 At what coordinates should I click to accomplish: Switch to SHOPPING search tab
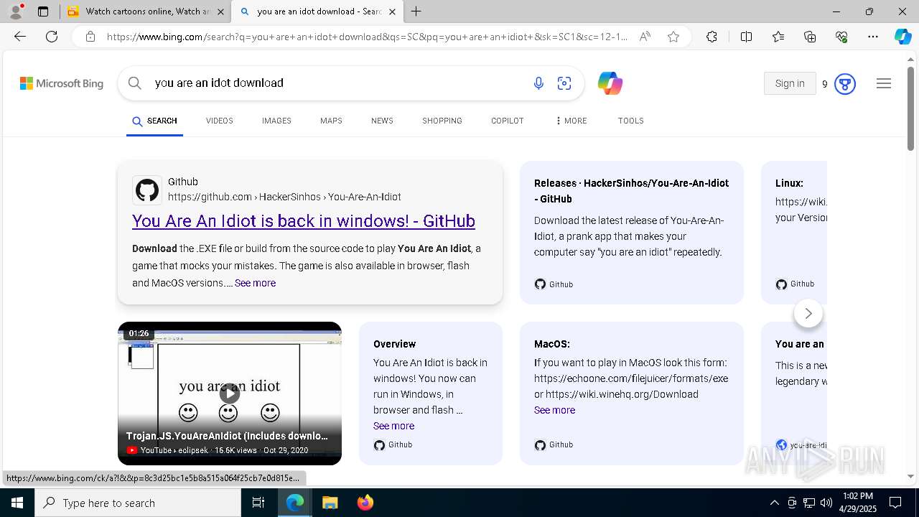pos(442,121)
